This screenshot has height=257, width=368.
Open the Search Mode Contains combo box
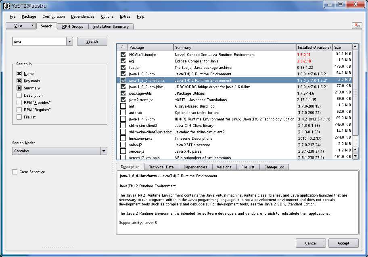60,151
